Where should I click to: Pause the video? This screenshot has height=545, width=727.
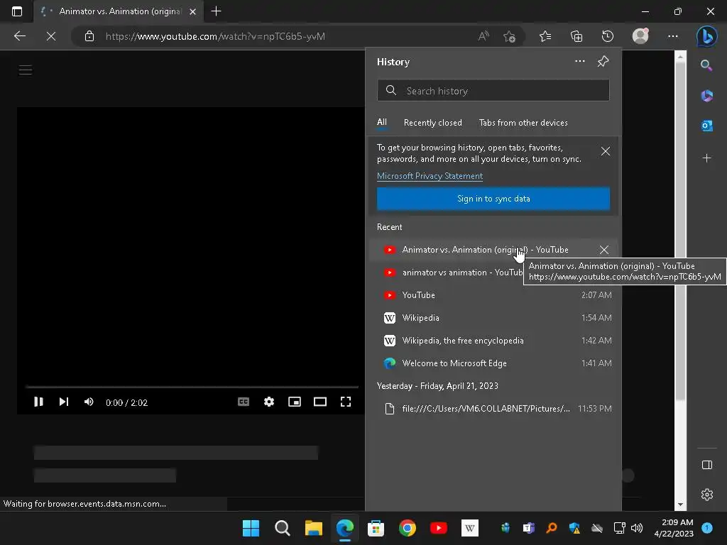[38, 402]
